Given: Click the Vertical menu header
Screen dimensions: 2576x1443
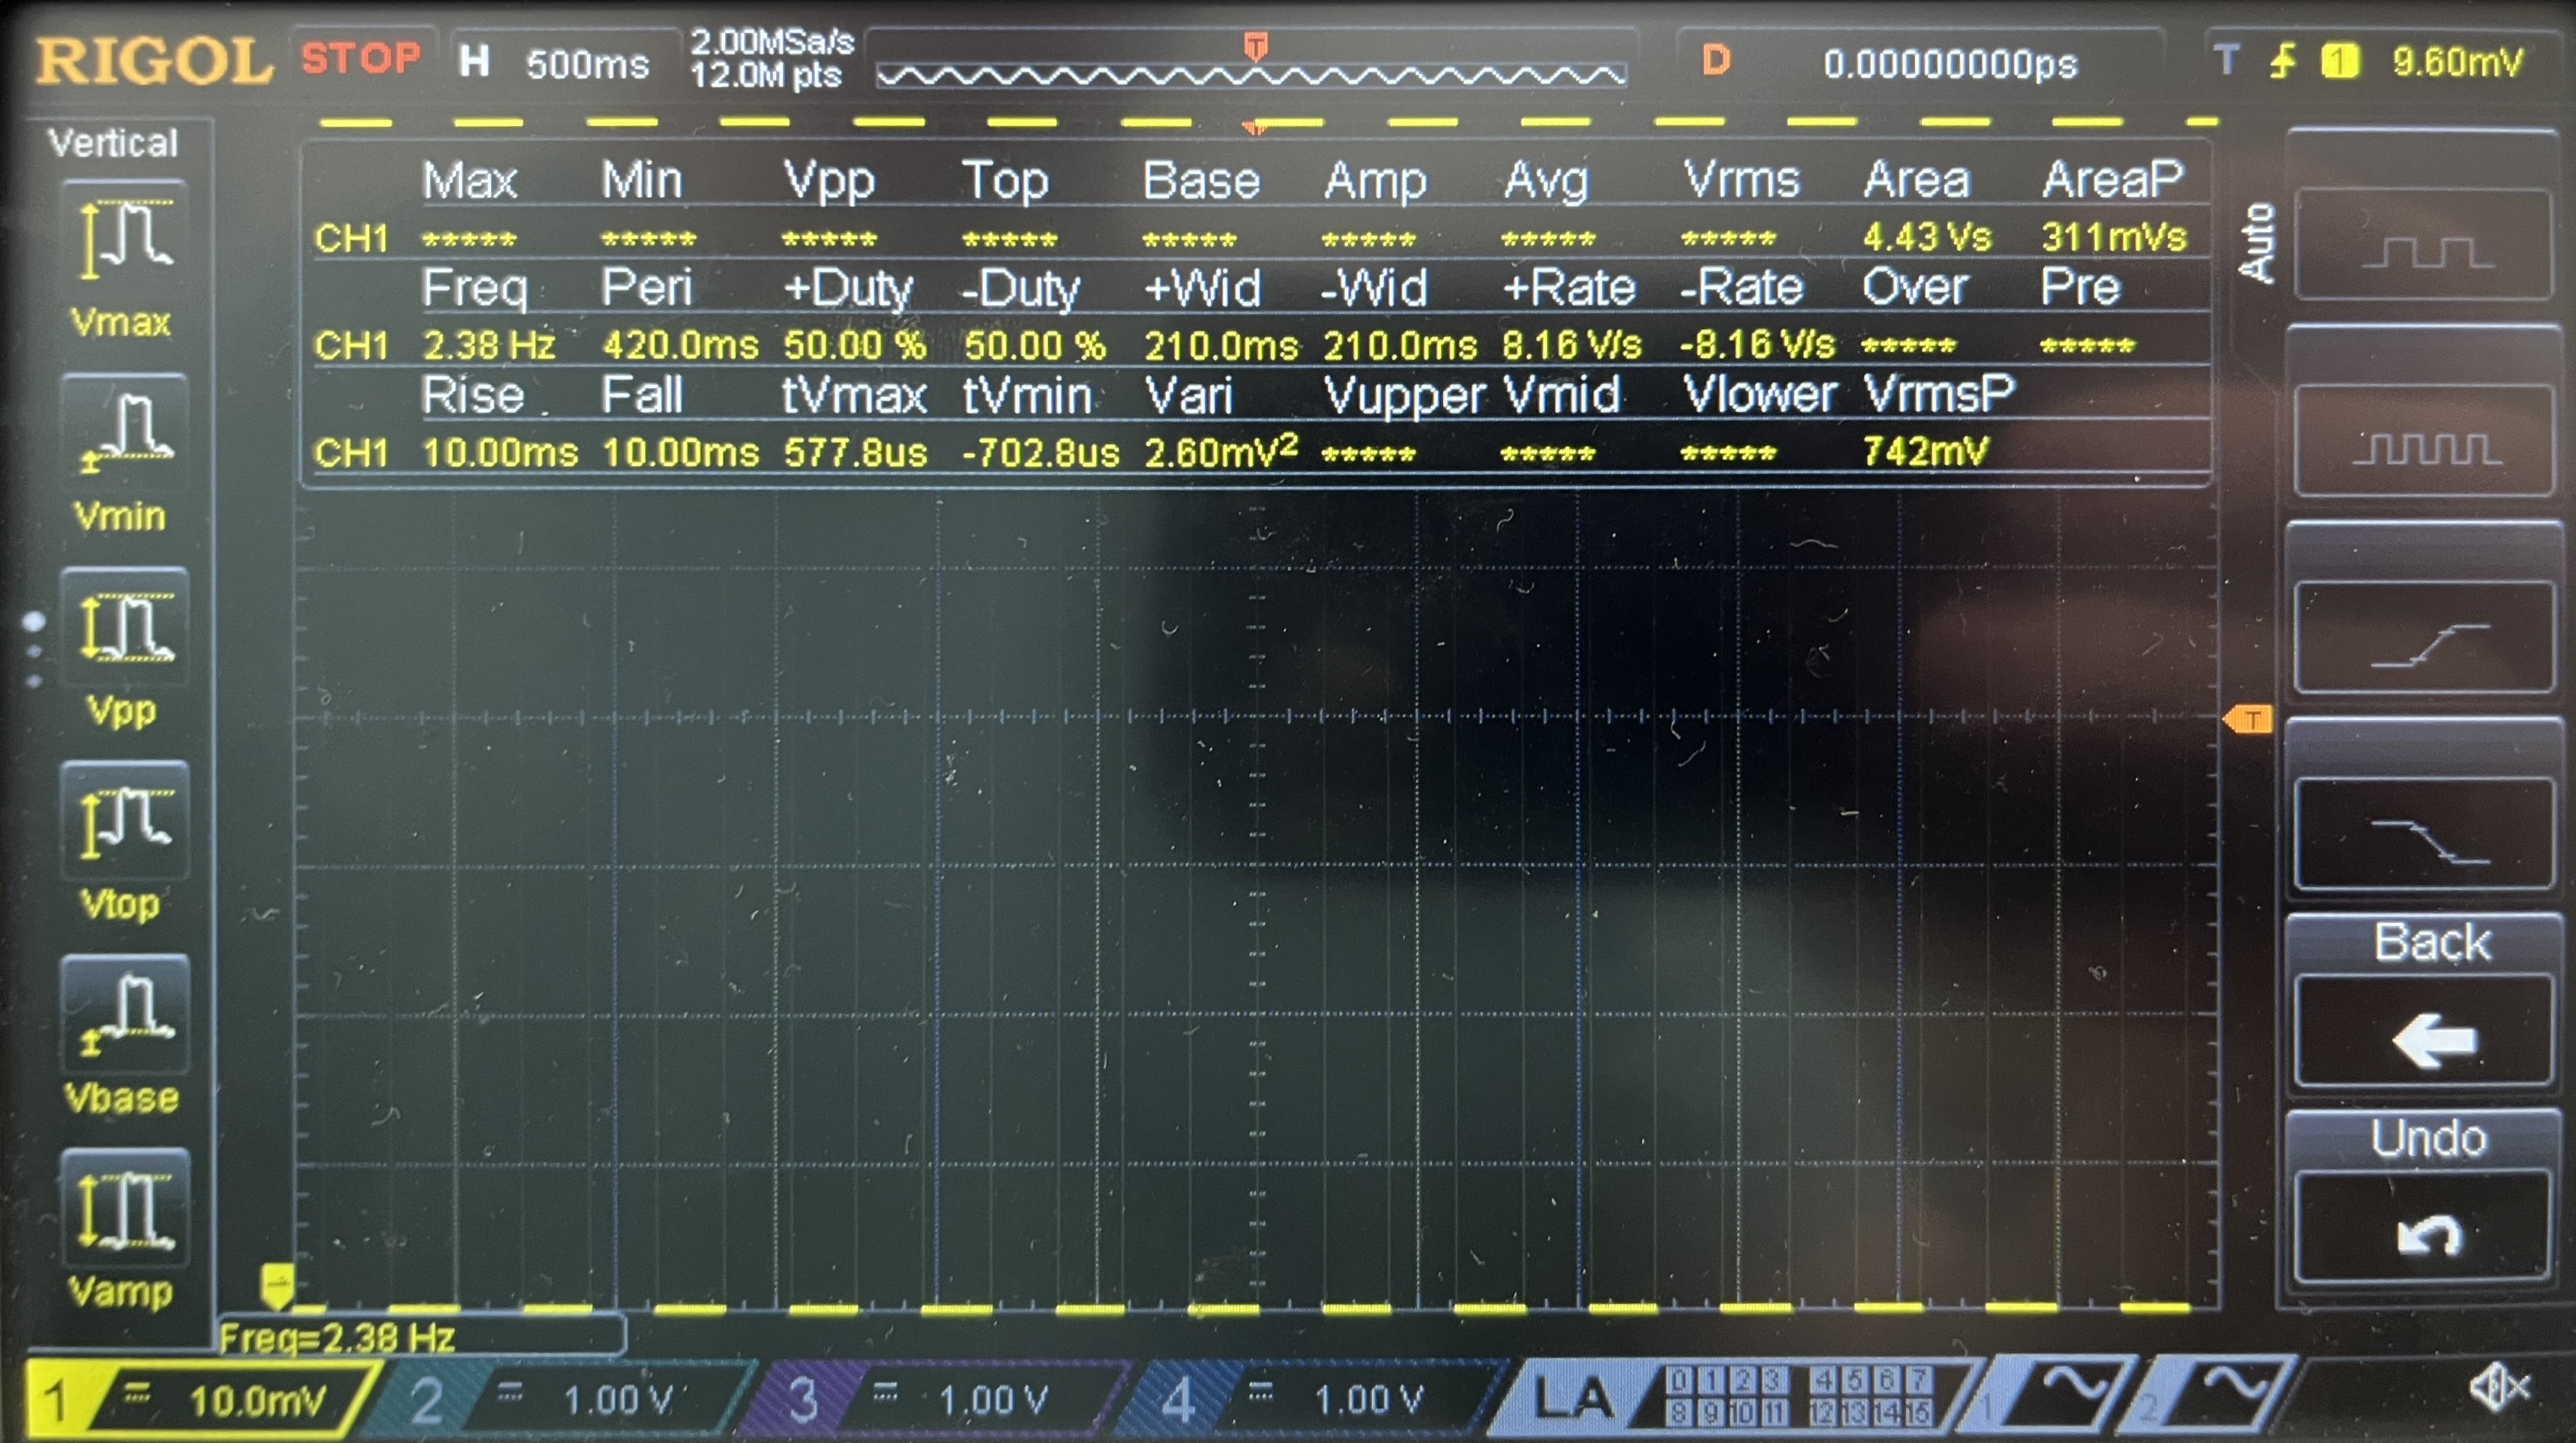Looking at the screenshot, I should 113,143.
